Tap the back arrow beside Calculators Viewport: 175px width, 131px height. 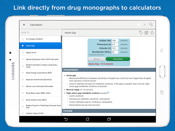coord(24,25)
